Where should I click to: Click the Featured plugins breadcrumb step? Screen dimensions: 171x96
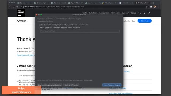click(75, 19)
